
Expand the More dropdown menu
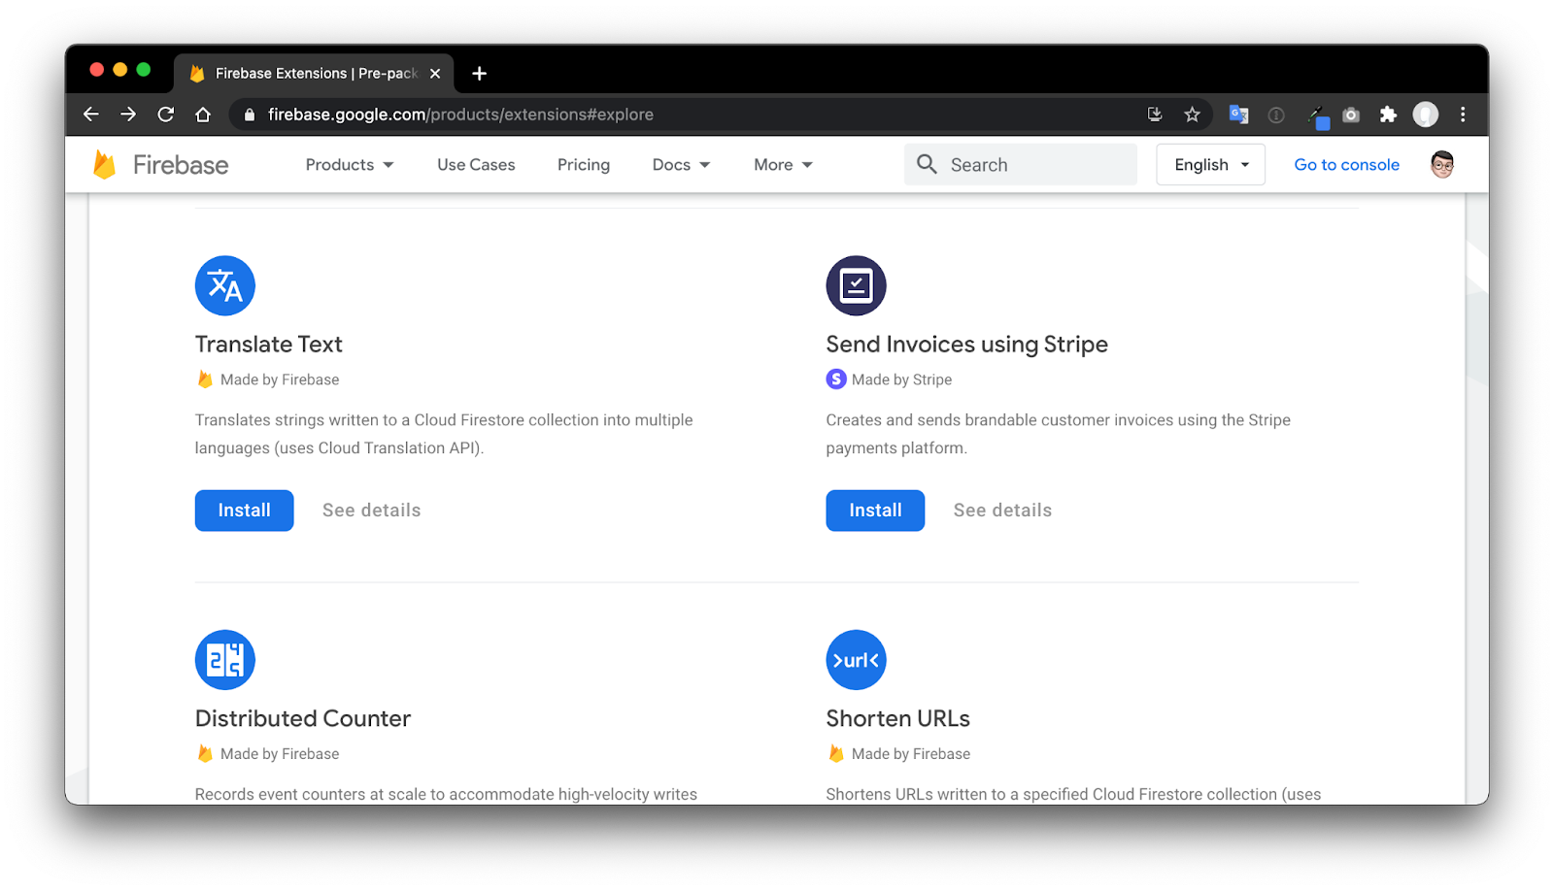pyautogui.click(x=783, y=164)
